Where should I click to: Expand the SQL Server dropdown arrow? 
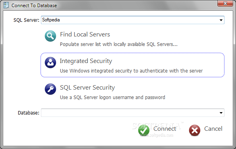coord(221,20)
